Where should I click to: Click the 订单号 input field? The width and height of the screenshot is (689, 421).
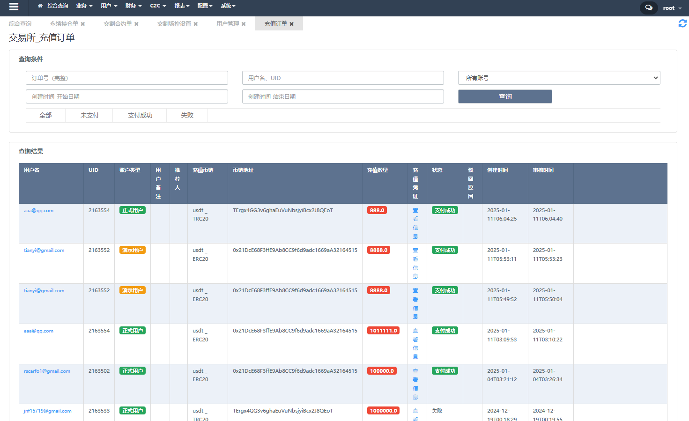pyautogui.click(x=126, y=78)
